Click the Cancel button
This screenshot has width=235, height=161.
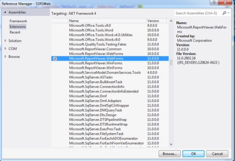pyautogui.click(x=217, y=154)
